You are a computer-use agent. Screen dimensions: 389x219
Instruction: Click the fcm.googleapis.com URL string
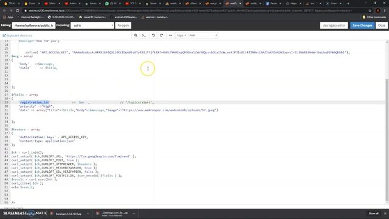(x=98, y=156)
